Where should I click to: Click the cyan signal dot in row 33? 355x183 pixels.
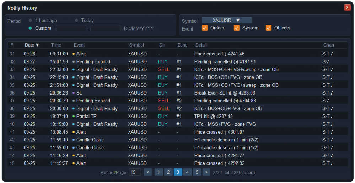coord(74,70)
